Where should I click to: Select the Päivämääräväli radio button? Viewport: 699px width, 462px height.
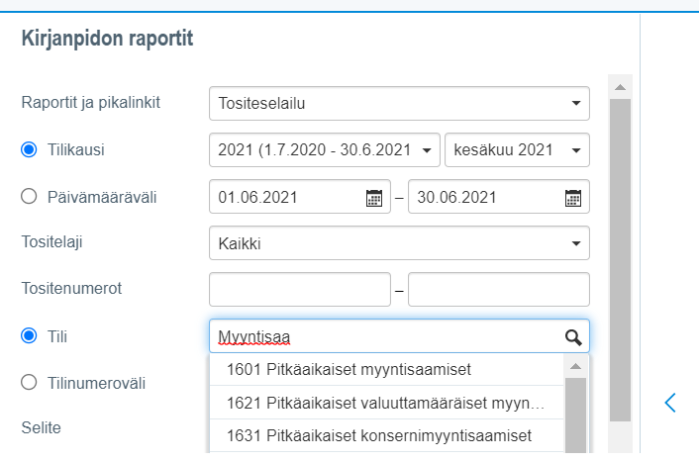(29, 196)
